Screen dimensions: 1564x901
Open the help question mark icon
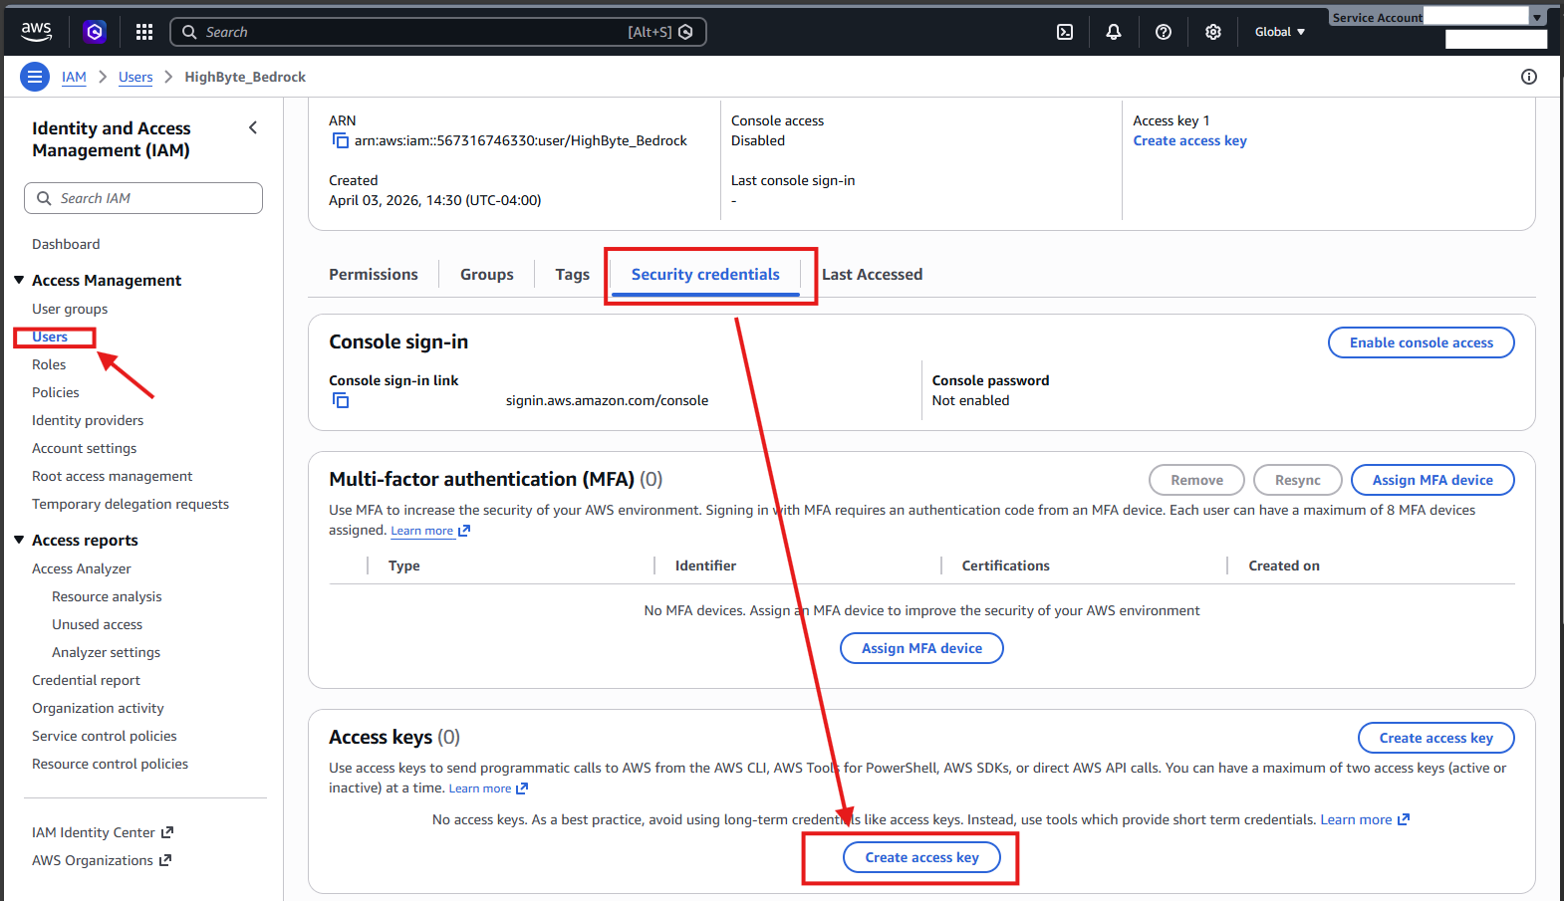coord(1164,32)
